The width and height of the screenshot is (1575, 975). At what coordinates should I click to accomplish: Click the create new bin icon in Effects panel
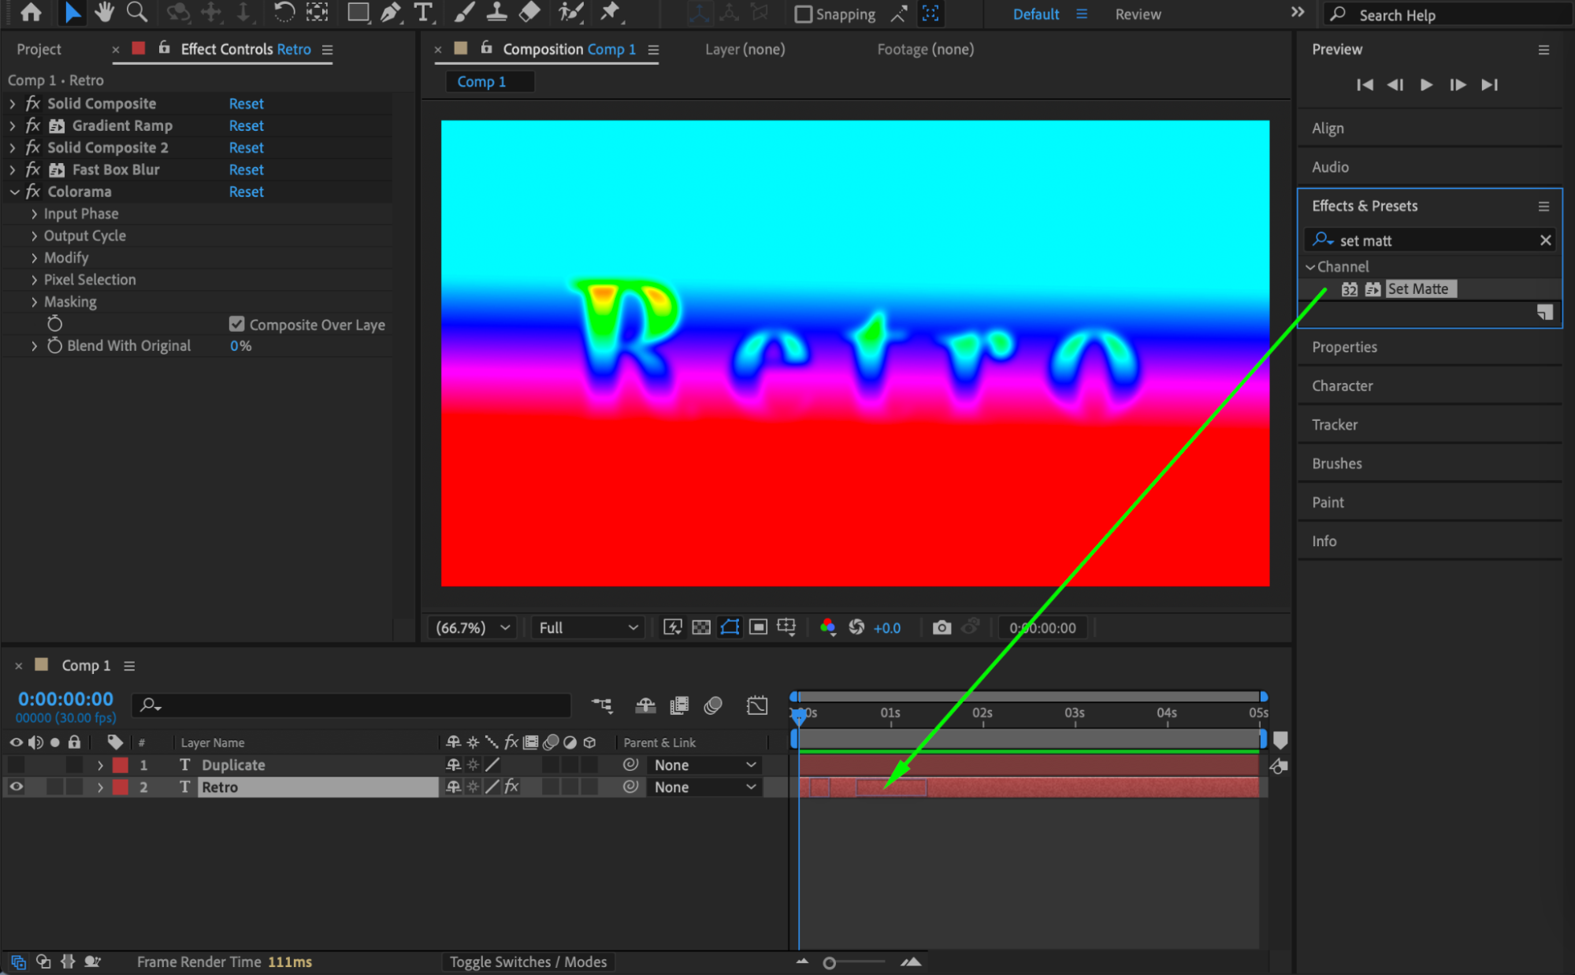click(1544, 313)
